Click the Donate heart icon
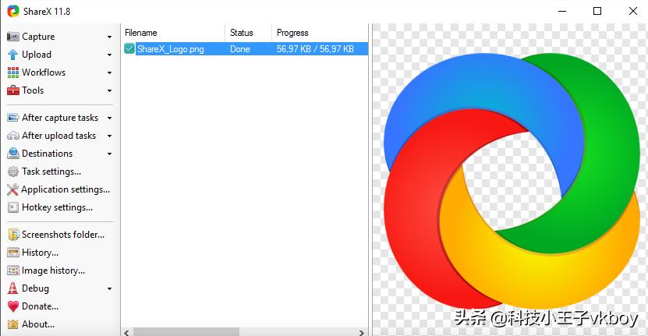This screenshot has width=648, height=336. 12,306
